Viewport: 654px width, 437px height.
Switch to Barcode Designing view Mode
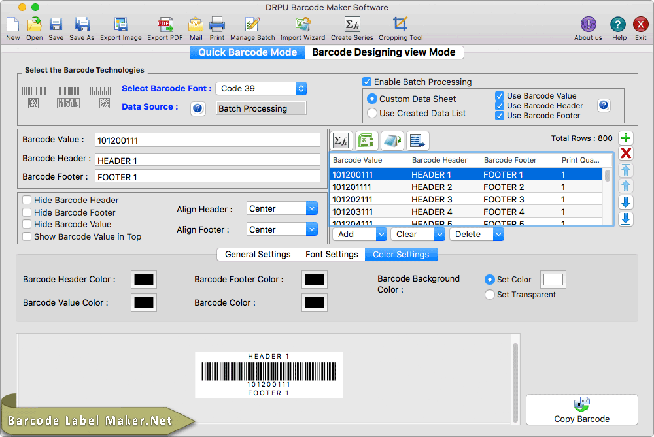384,52
